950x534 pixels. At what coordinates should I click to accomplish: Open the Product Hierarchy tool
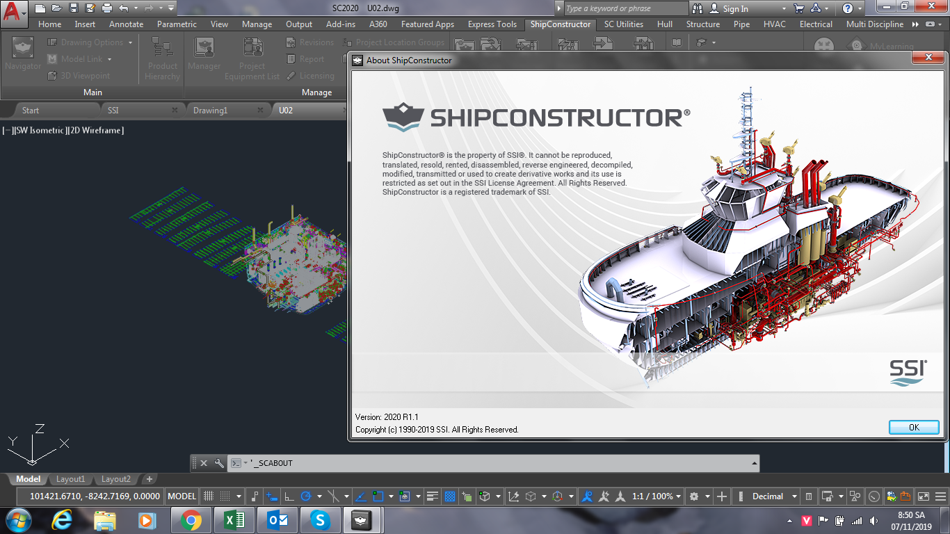[163, 58]
